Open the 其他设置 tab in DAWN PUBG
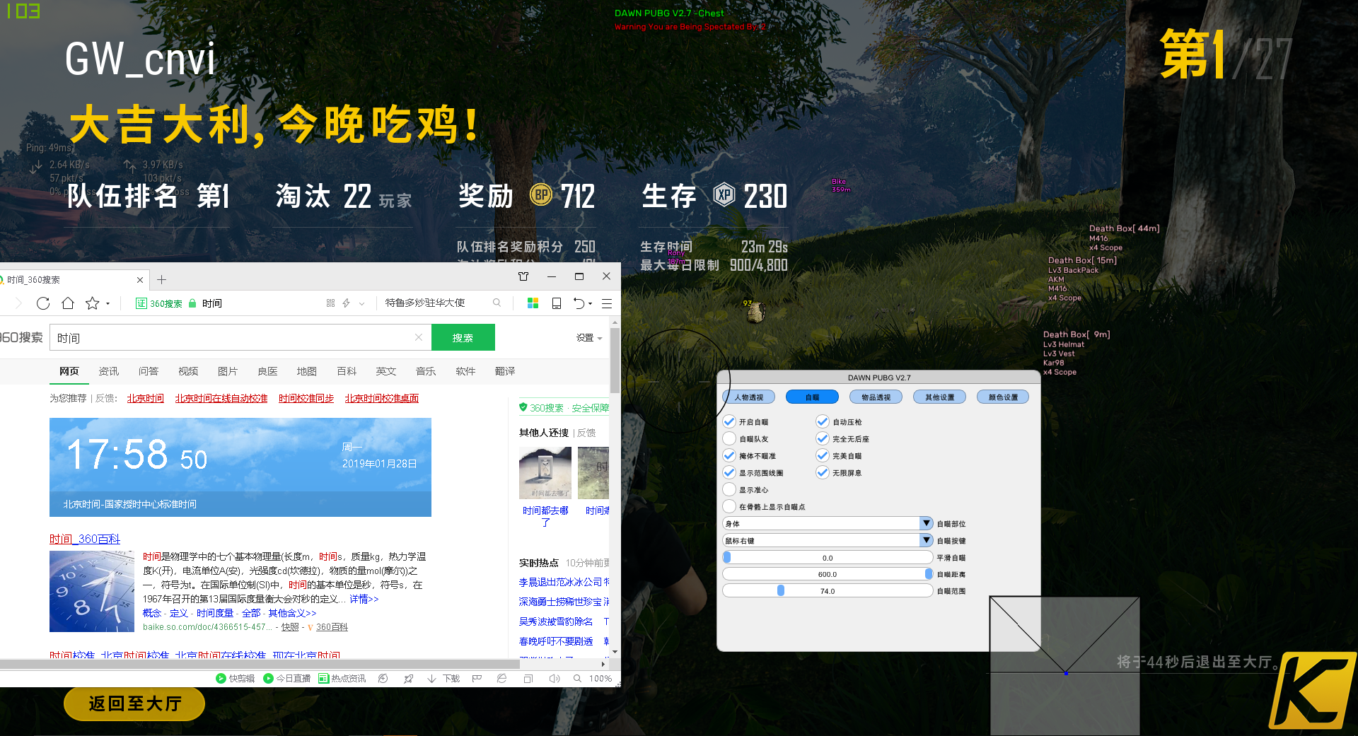The width and height of the screenshot is (1358, 736). (x=940, y=397)
